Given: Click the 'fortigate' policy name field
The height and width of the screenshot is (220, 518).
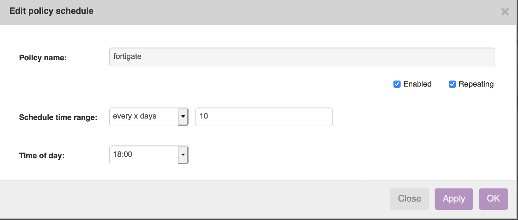Looking at the screenshot, I should point(302,57).
